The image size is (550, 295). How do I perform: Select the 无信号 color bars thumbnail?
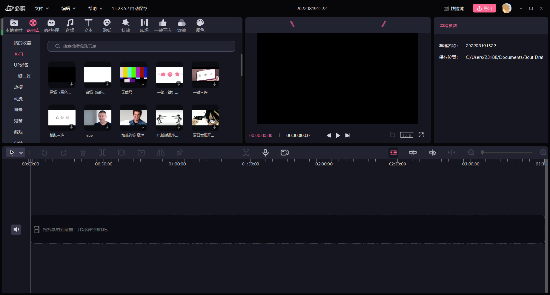(x=134, y=75)
